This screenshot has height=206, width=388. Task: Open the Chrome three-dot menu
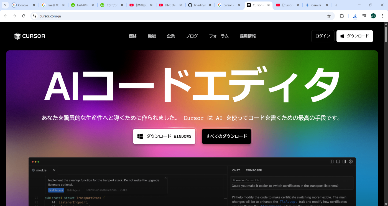click(382, 16)
